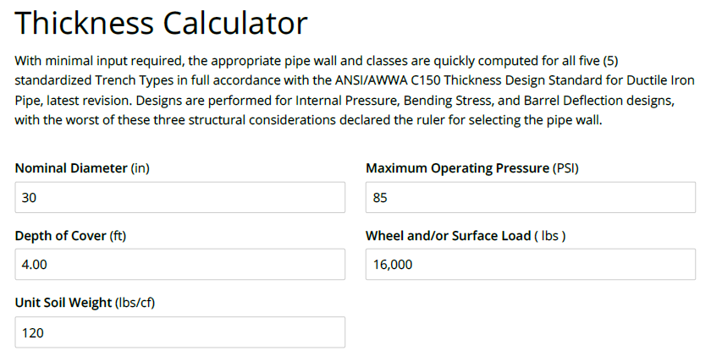Focus the Unit Soil Weight input box

[x=179, y=332]
